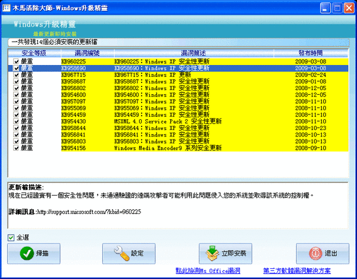Uncheck the KB960225 update checkbox
Viewport: 357px width, 279px height.
click(x=16, y=61)
